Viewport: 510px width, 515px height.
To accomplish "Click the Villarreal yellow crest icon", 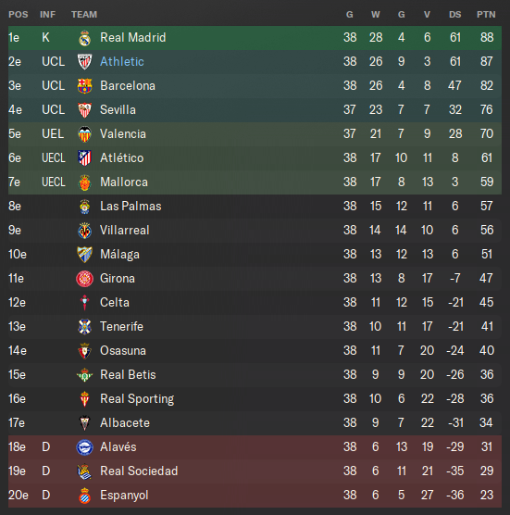I will pos(84,231).
